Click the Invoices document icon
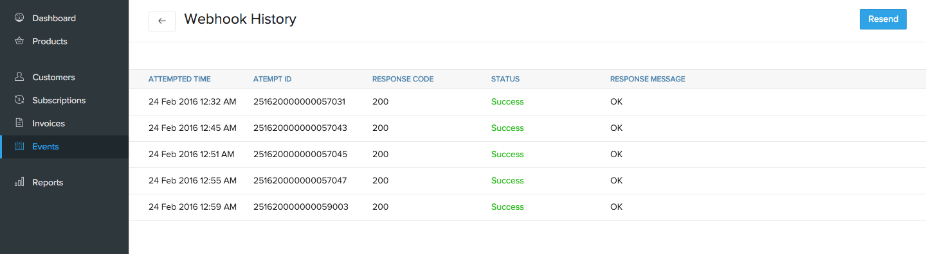The image size is (926, 254). pyautogui.click(x=19, y=123)
